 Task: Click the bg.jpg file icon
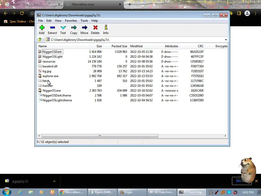coord(40,71)
